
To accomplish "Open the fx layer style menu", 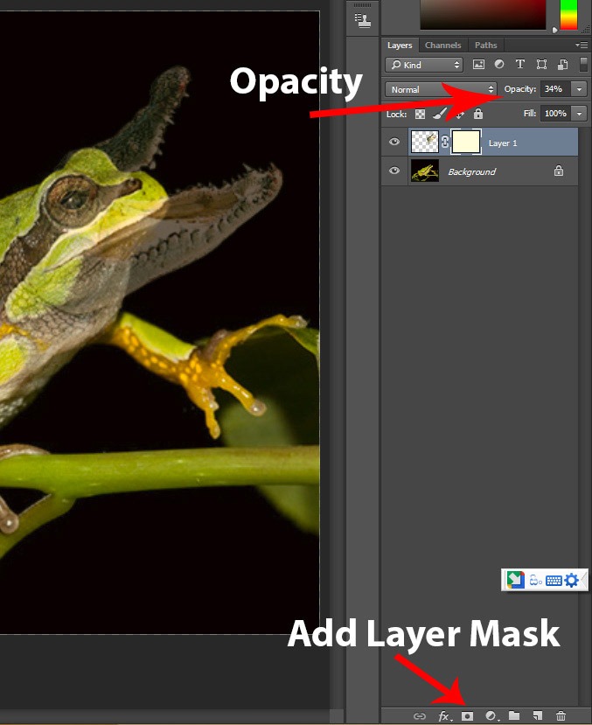I will 444,716.
